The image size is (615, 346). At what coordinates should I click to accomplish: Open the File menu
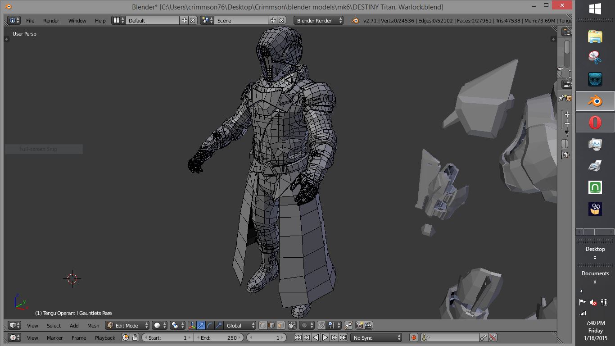[30, 21]
